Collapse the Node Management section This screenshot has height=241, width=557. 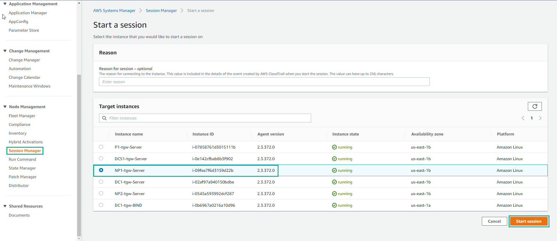point(5,107)
